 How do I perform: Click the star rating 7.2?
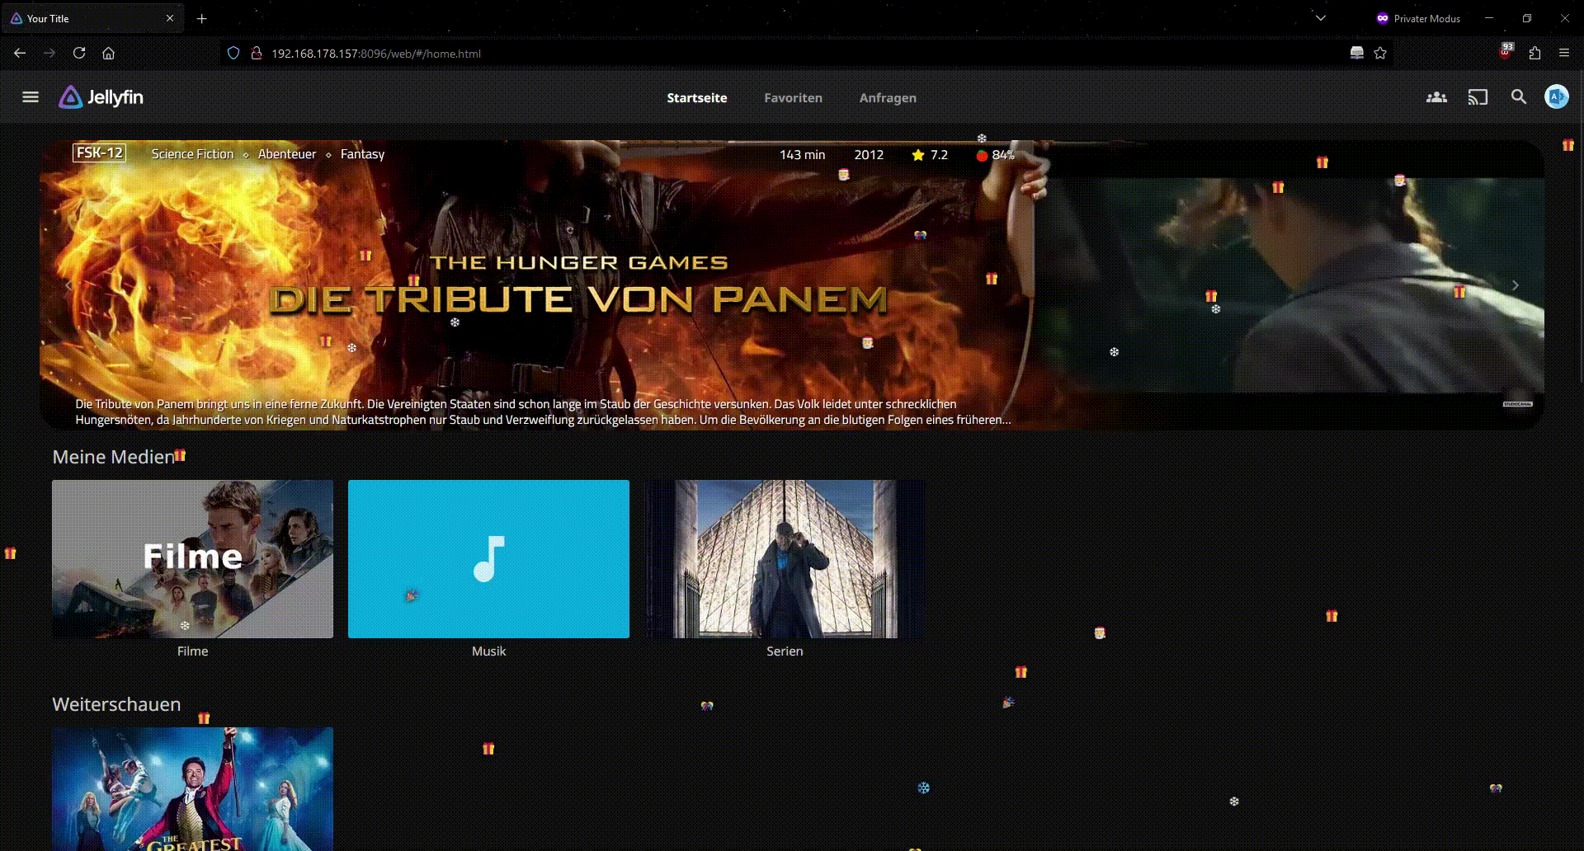tap(930, 155)
